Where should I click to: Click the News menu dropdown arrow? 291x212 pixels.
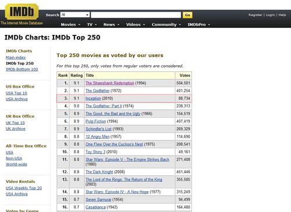click(118, 25)
